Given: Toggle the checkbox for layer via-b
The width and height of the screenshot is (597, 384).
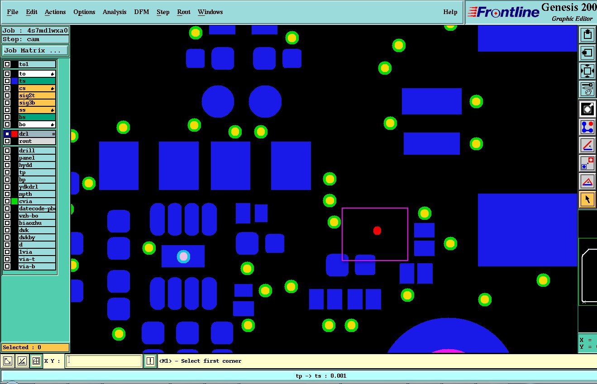Looking at the screenshot, I should click(7, 266).
